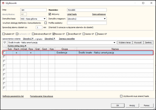Click the Użytkownik app icon in title bar

pyautogui.click(x=3, y=3)
